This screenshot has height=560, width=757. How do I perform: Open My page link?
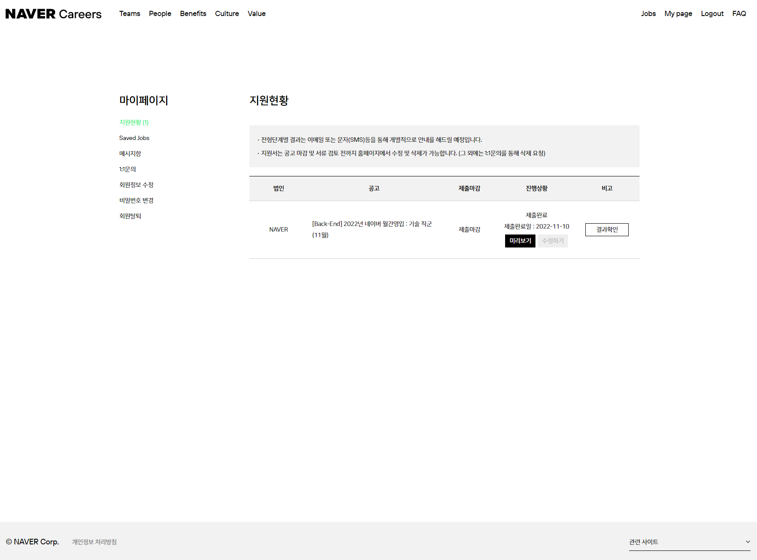pyautogui.click(x=678, y=13)
